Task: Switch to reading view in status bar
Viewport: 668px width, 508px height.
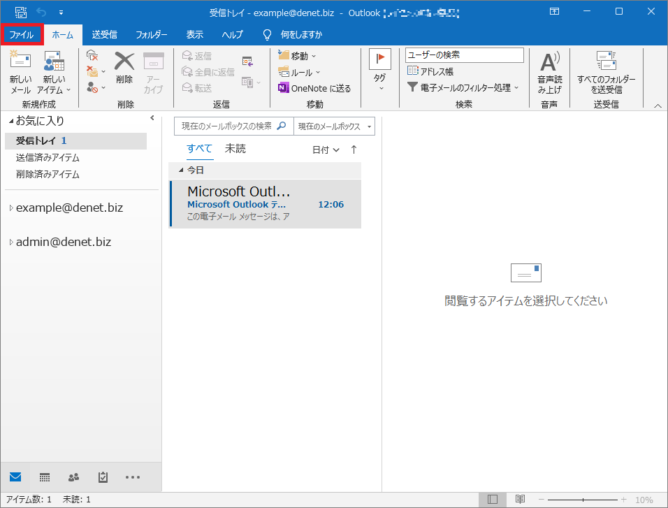Action: tap(520, 500)
